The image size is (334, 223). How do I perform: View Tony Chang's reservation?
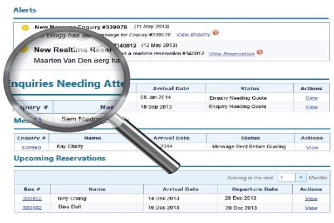[x=311, y=198]
